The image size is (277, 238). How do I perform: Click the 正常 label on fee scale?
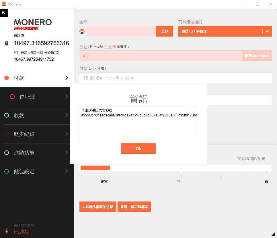[104, 181]
